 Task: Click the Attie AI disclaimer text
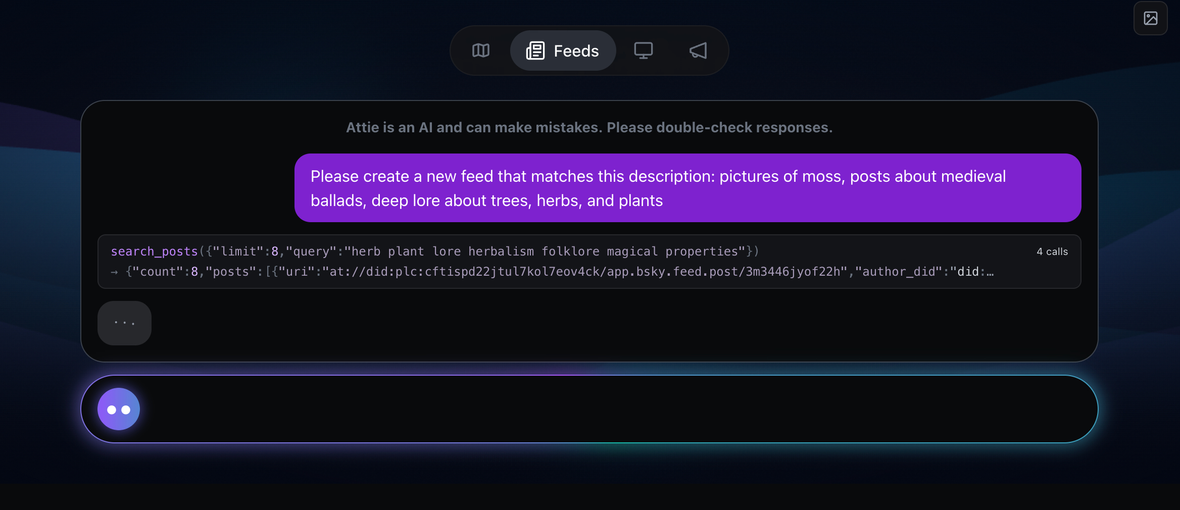point(589,127)
